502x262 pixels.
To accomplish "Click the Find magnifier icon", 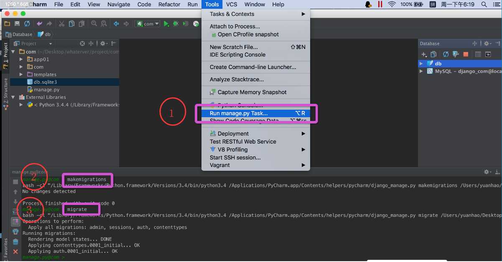I will click(x=94, y=24).
